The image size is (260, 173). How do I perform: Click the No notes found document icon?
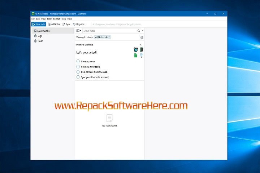point(109,118)
